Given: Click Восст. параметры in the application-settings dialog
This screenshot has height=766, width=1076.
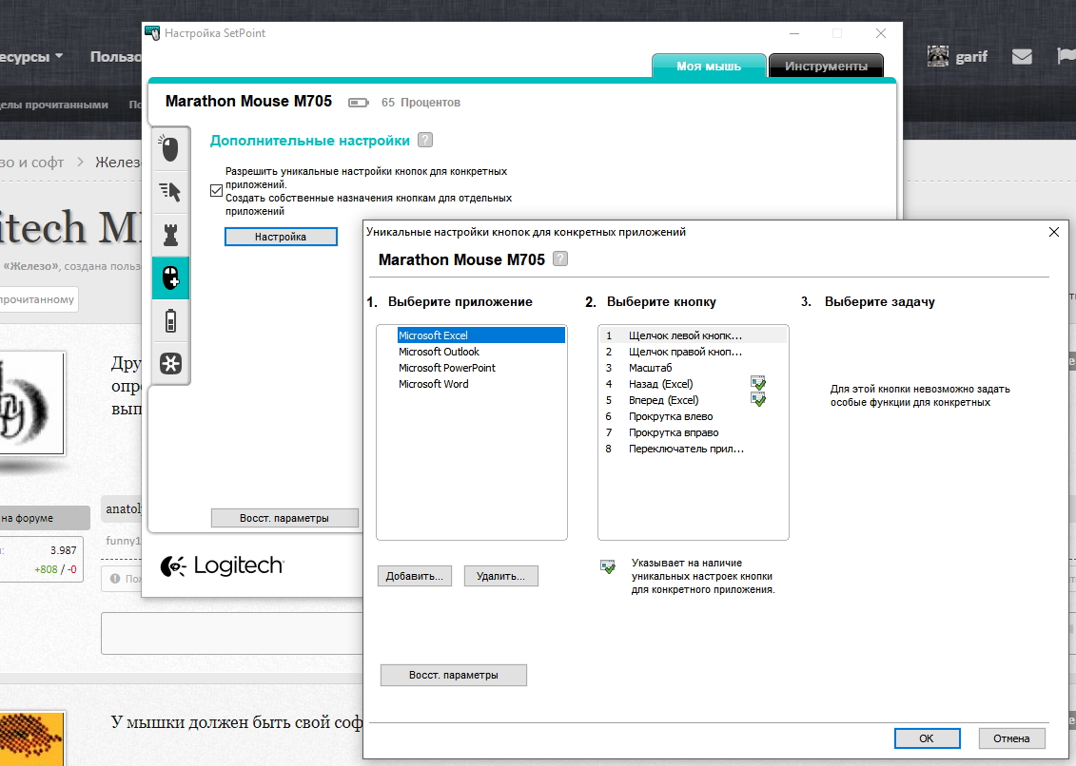Looking at the screenshot, I should 454,675.
